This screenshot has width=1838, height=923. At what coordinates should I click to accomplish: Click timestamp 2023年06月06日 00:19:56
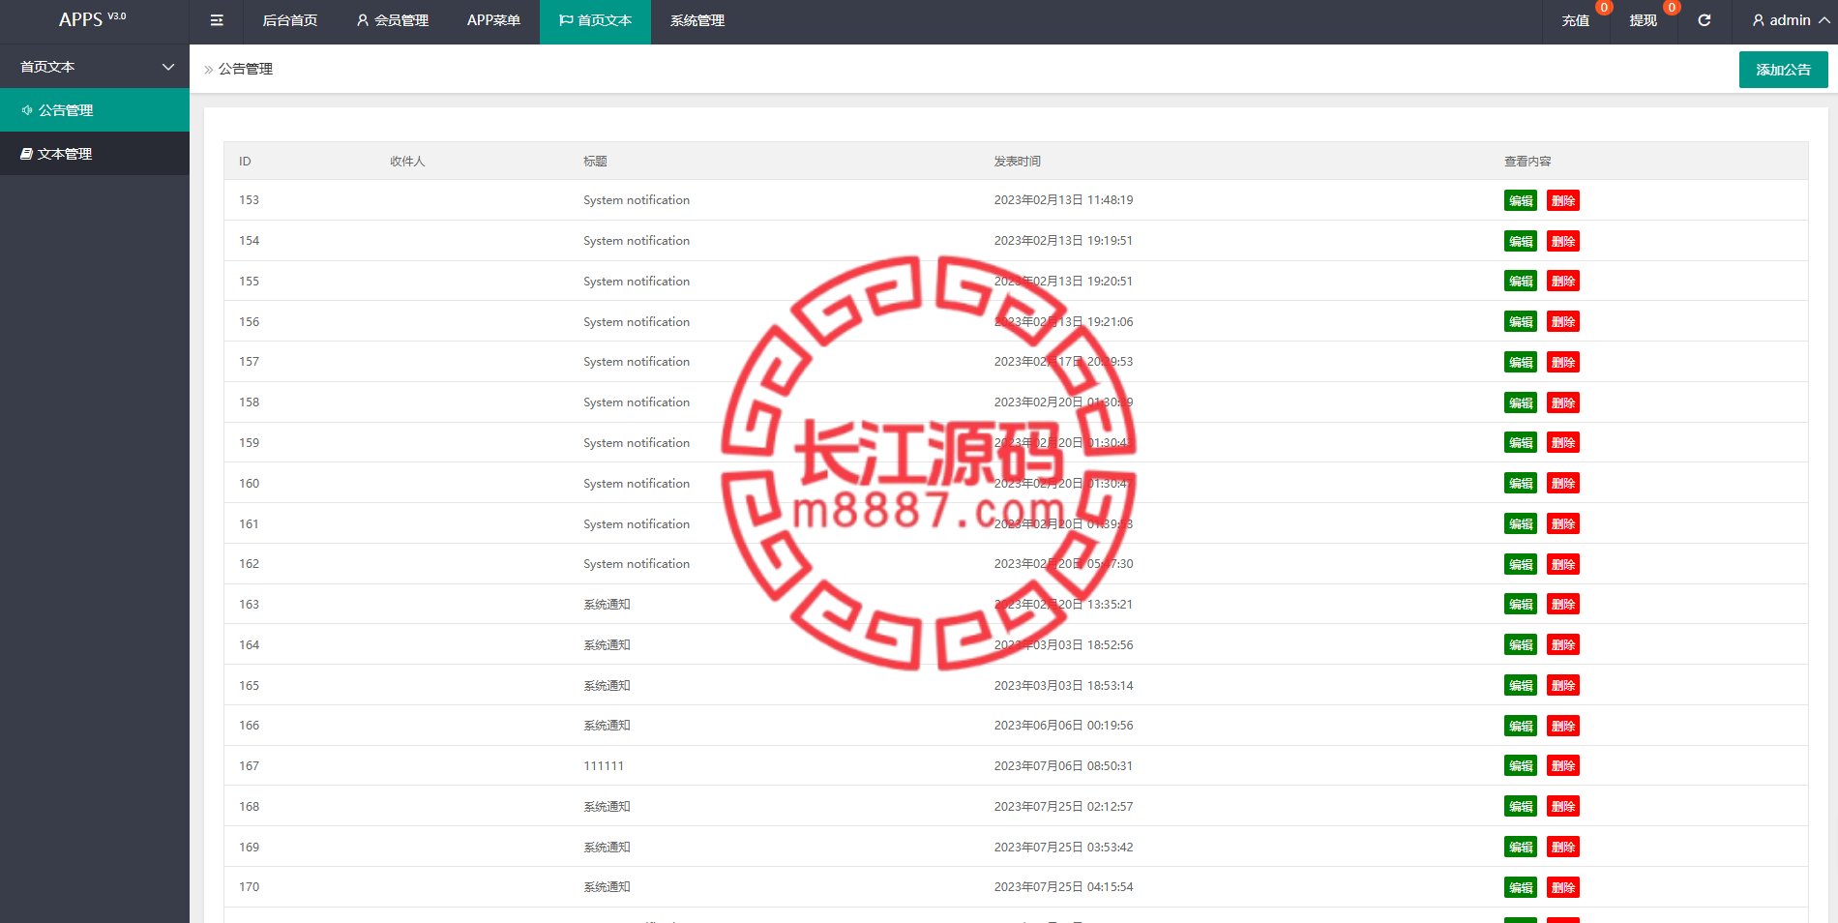tap(1063, 726)
